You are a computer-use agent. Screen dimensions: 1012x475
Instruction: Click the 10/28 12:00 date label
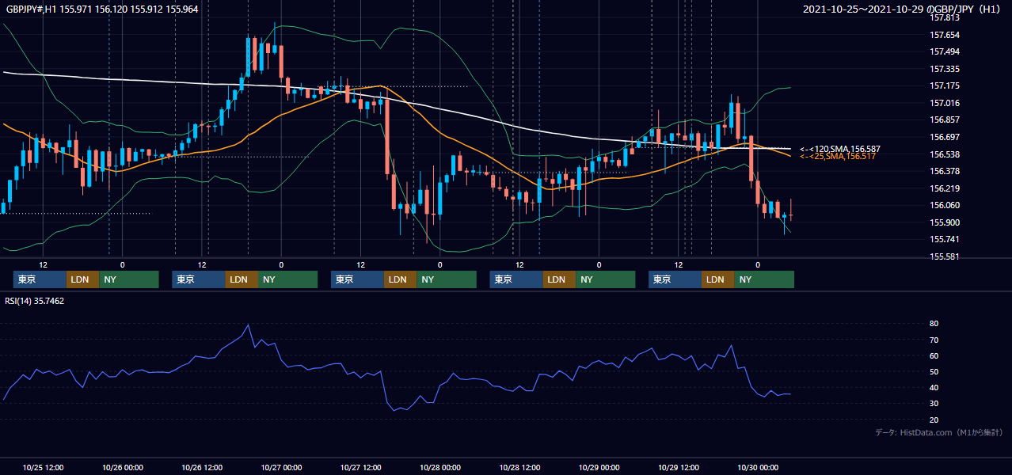pos(519,467)
